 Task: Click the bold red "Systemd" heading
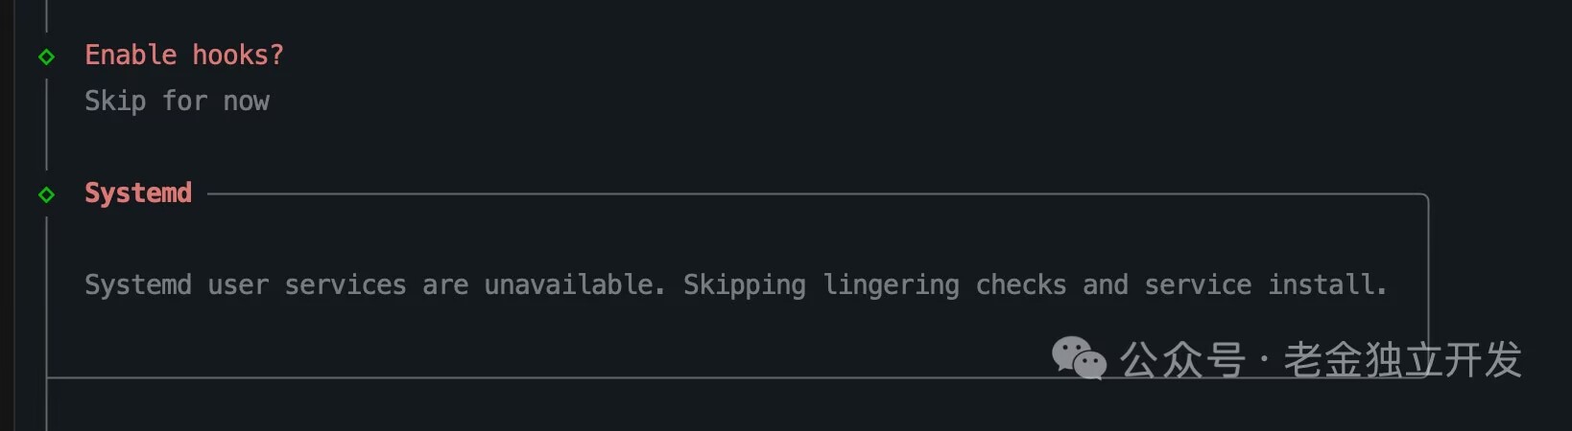(x=138, y=193)
